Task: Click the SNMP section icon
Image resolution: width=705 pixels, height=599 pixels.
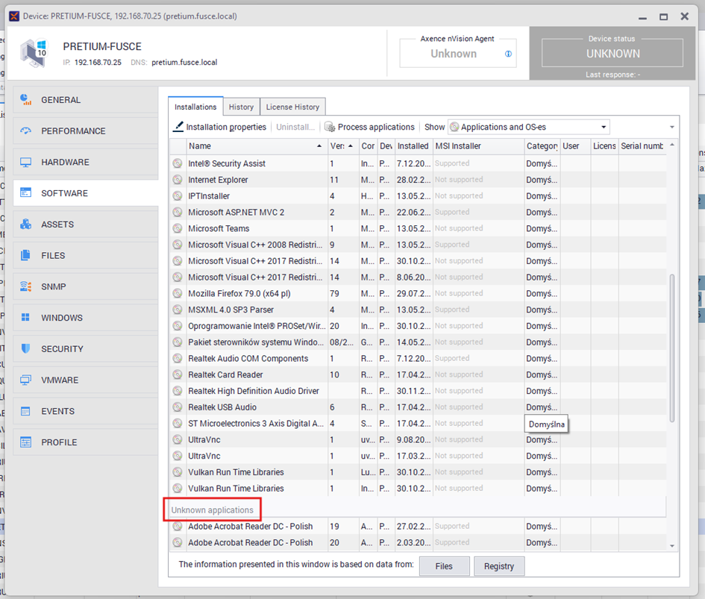Action: pyautogui.click(x=25, y=286)
